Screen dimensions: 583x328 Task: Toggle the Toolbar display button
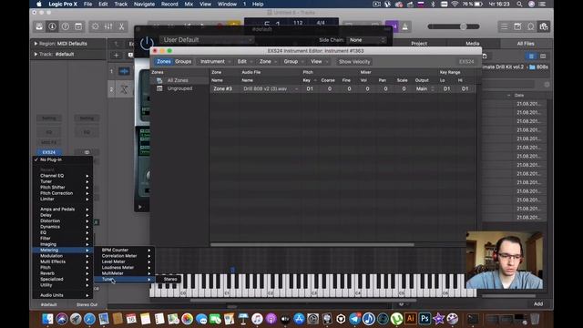(78, 26)
